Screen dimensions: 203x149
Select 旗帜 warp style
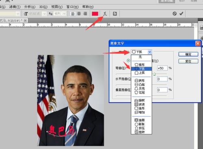(141, 100)
